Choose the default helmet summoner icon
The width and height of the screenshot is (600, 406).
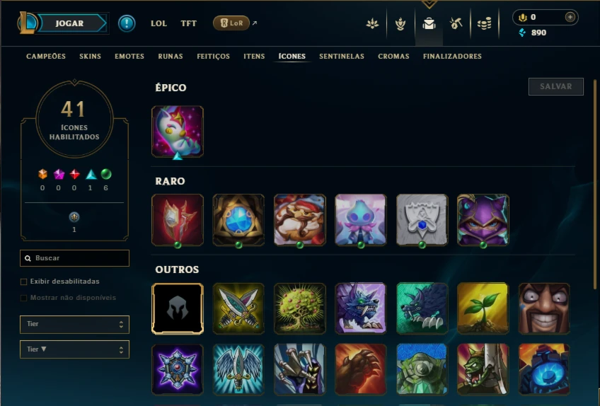point(178,308)
